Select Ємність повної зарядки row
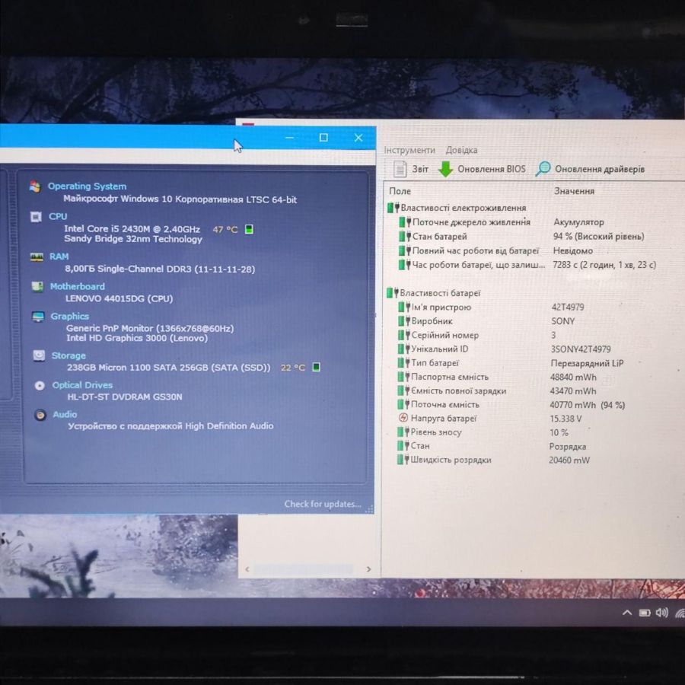Image resolution: width=685 pixels, height=685 pixels. pyautogui.click(x=496, y=391)
